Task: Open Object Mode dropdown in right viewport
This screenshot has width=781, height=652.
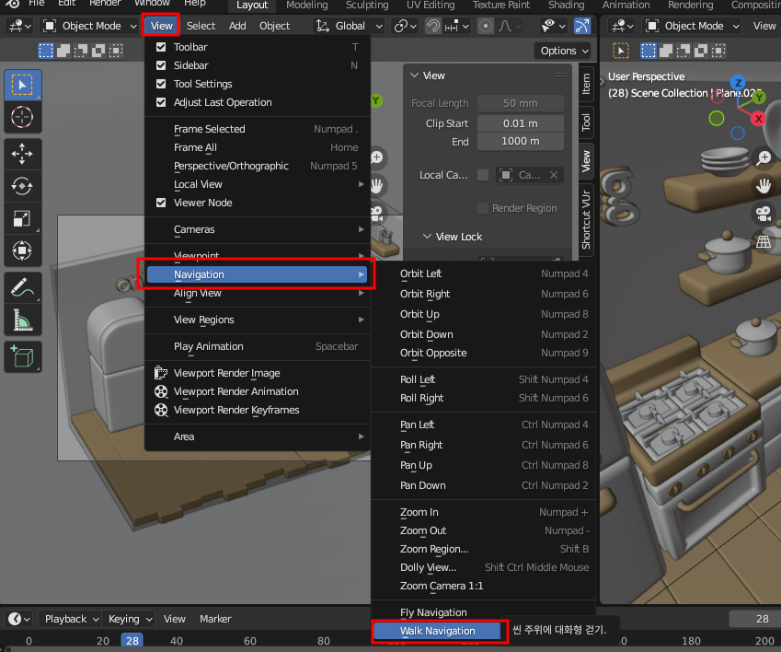Action: click(692, 26)
